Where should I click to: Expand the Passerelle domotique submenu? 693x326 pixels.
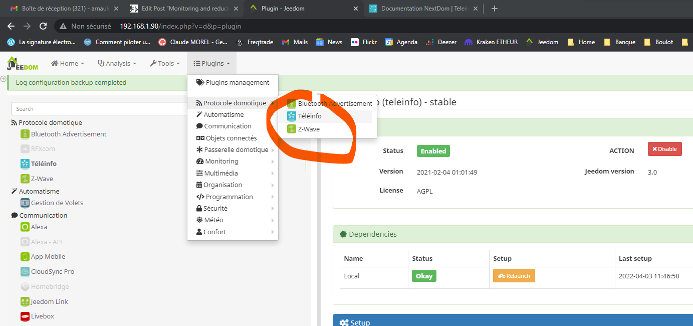tap(233, 149)
